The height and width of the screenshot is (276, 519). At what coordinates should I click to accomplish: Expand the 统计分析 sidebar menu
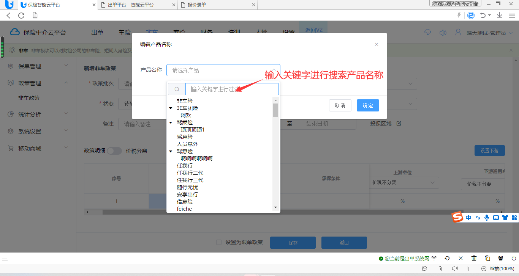[x=38, y=114]
